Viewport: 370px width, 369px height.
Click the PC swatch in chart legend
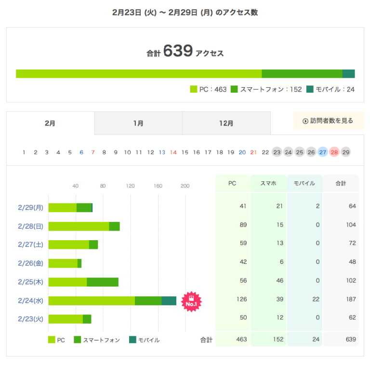pos(52,340)
